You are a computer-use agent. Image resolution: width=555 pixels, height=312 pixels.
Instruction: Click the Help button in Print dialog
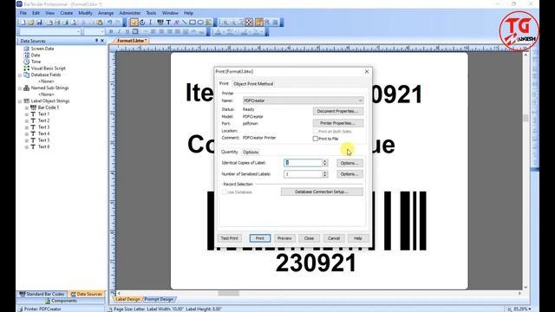tap(358, 238)
